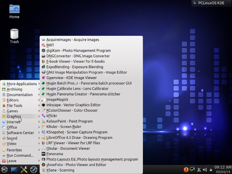Select the Graphics category
232x174 pixels.
pos(21,116)
